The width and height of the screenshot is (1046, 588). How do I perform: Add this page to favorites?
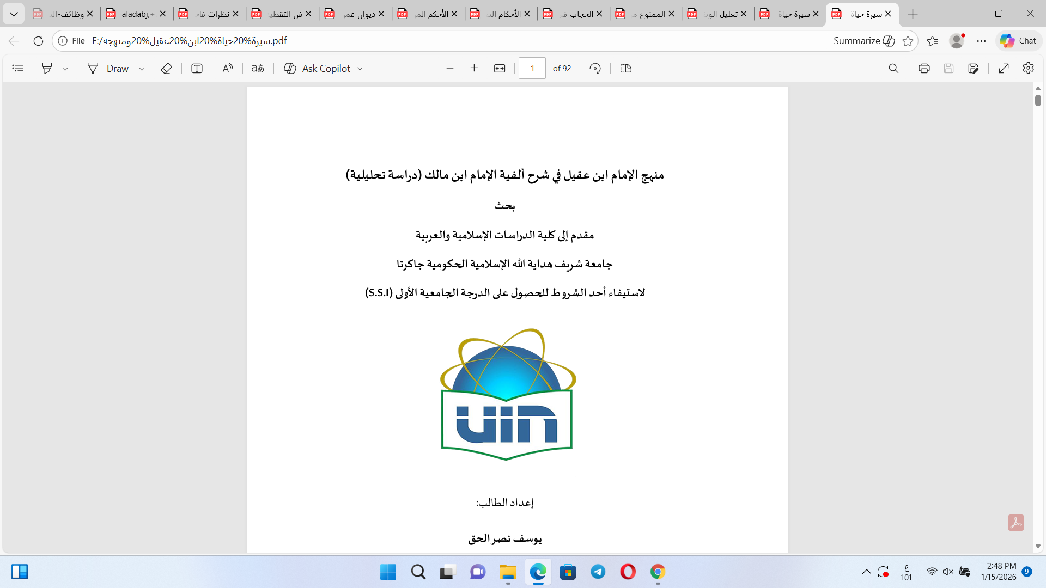point(908,41)
